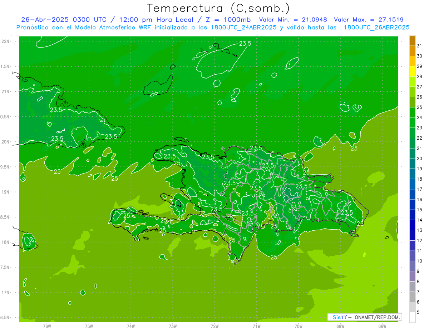Click the yellow legend swatch between 28 and 29
The width and height of the screenshot is (429, 331).
coord(412,71)
